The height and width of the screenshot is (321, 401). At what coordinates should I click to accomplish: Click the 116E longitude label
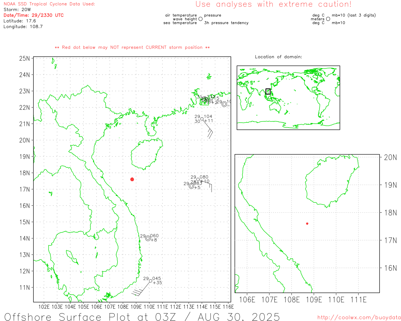228,307
